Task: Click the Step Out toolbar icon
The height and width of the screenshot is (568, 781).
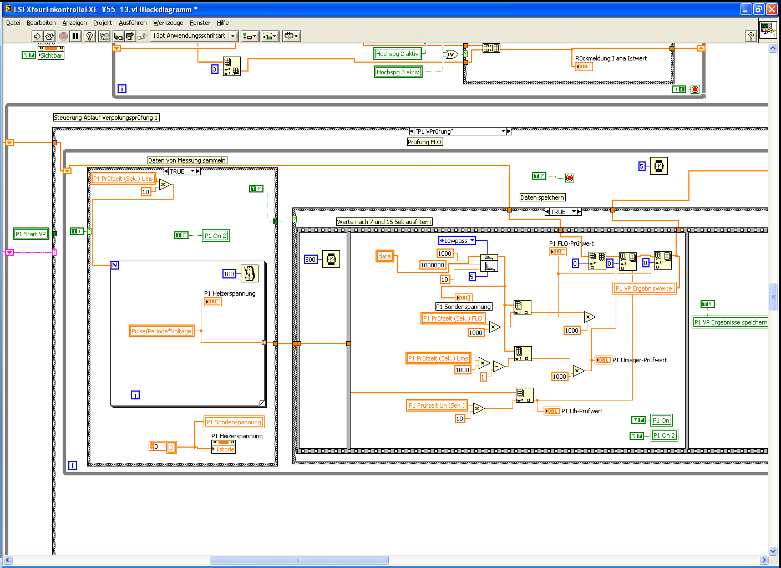Action: [142, 36]
